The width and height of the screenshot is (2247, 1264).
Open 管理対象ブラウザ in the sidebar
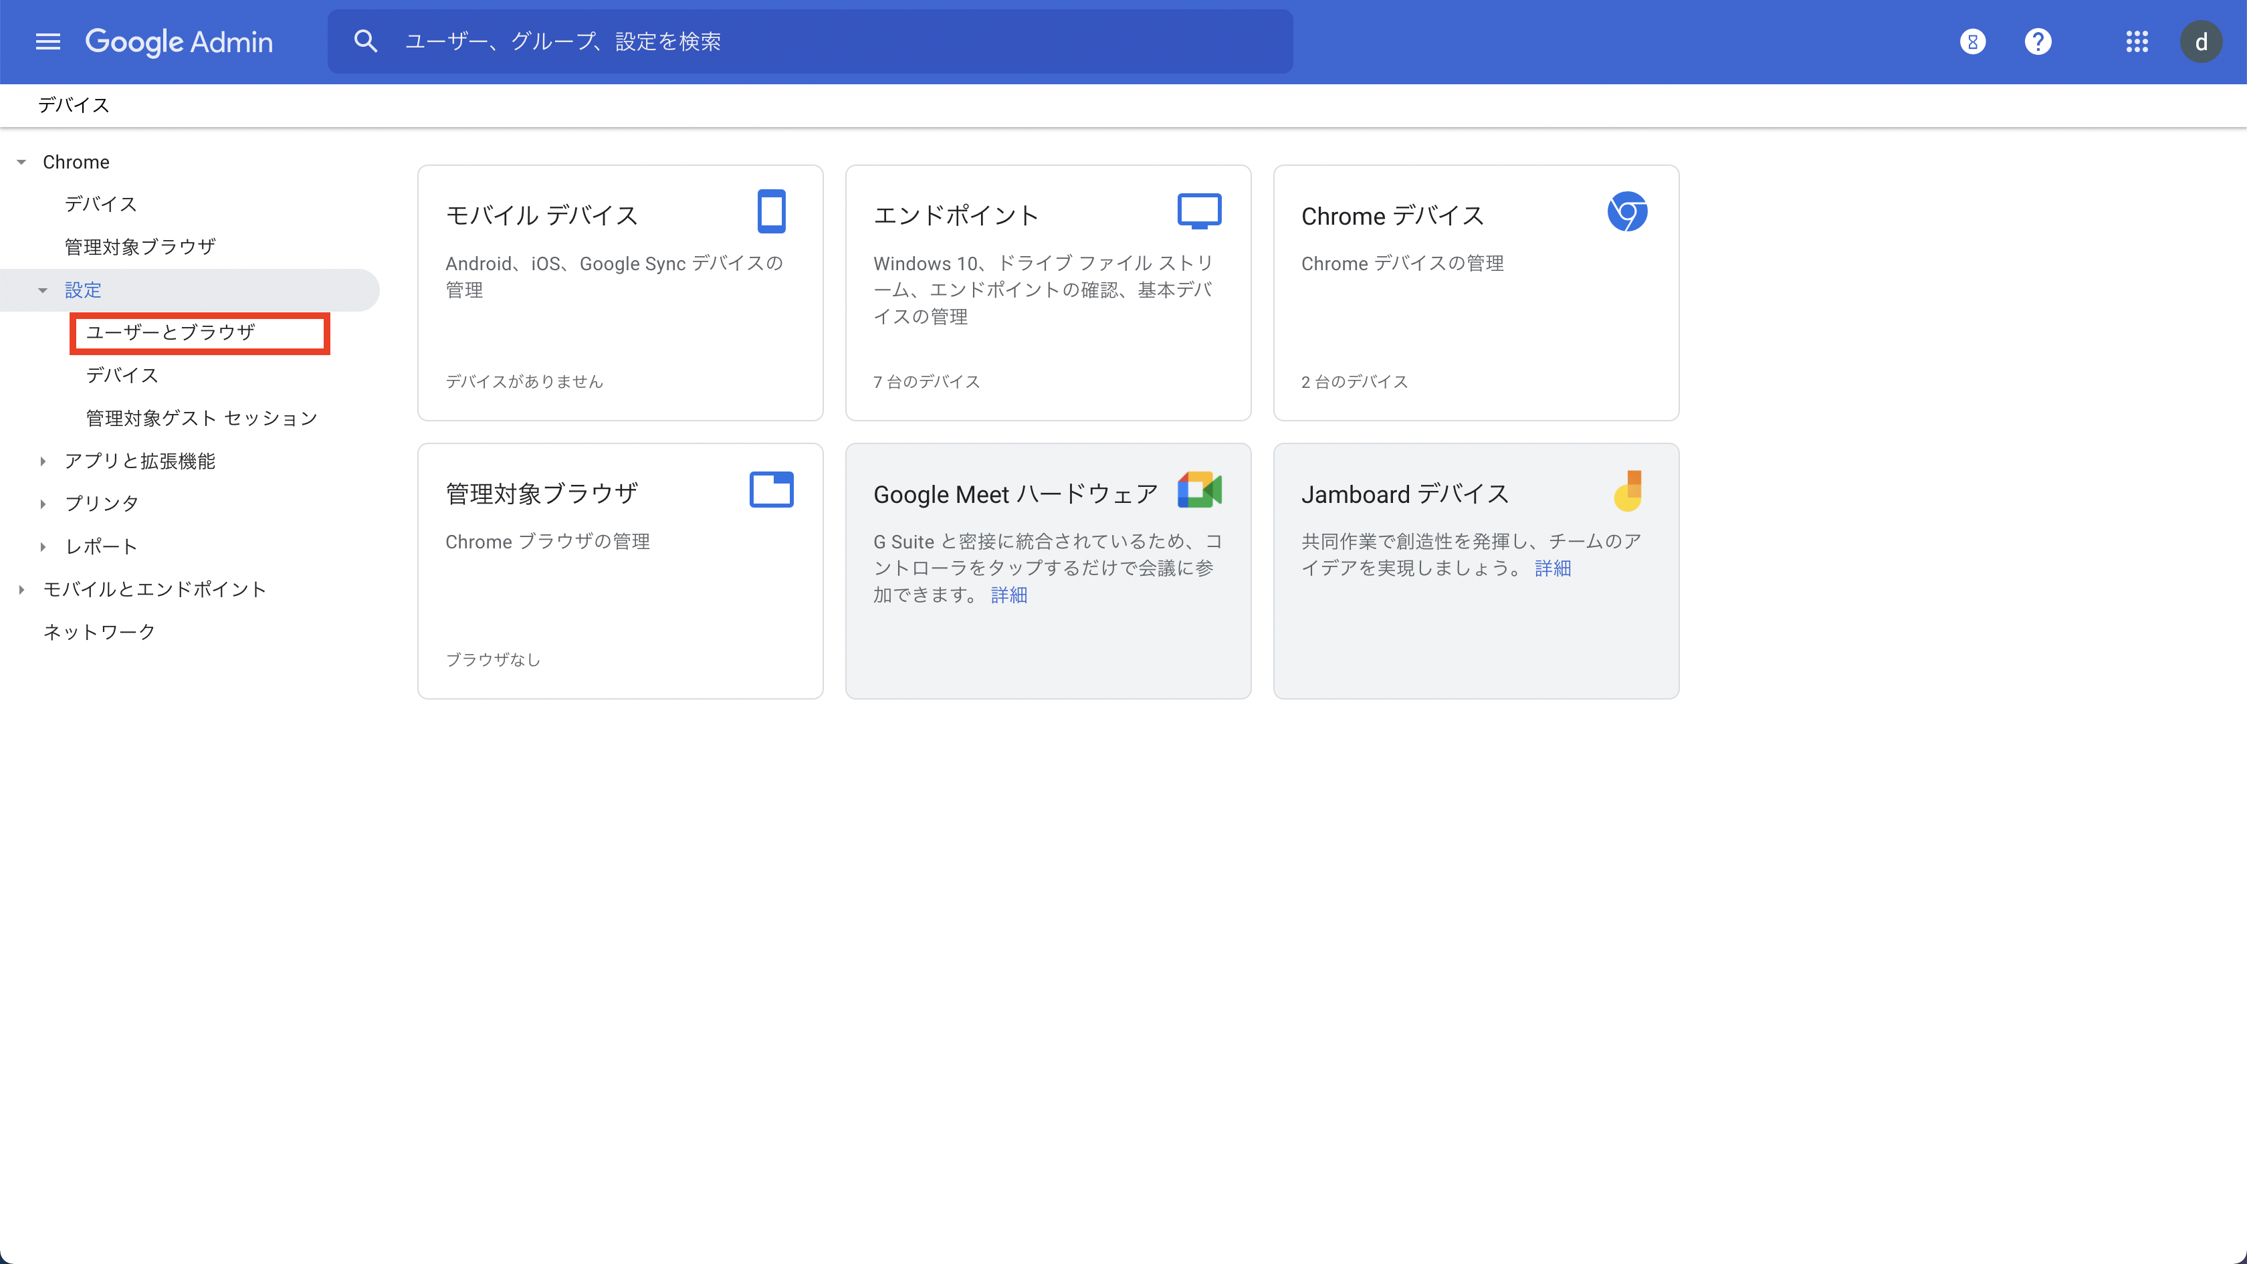(140, 247)
